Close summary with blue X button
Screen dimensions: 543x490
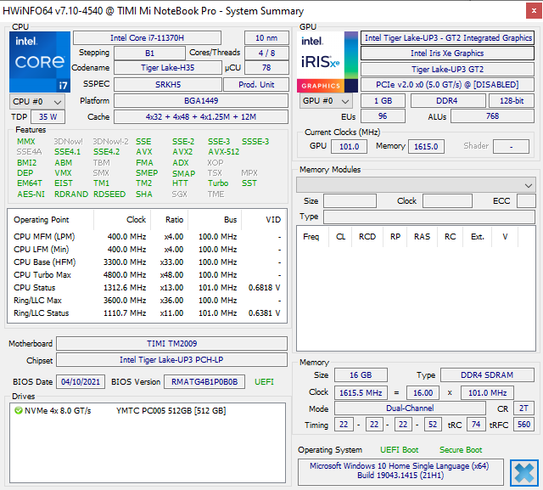click(x=524, y=473)
